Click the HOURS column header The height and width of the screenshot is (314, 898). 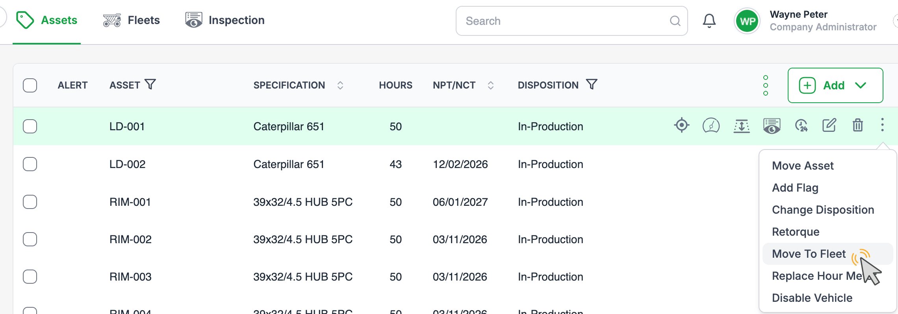point(395,85)
